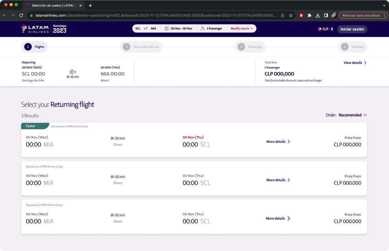Expand the Modify search dropdown
Image resolution: width=389 pixels, height=251 pixels.
241,28
